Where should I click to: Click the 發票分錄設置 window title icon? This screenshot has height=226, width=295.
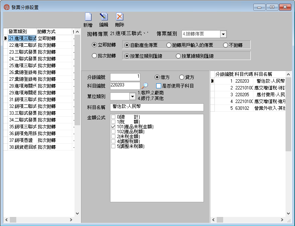coord(7,7)
